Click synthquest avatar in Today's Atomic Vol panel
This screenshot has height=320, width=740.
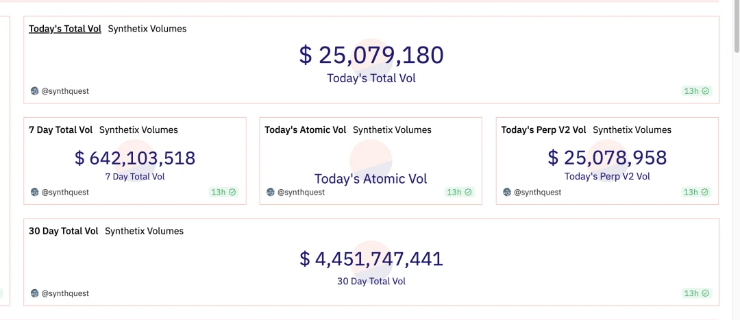pyautogui.click(x=271, y=193)
